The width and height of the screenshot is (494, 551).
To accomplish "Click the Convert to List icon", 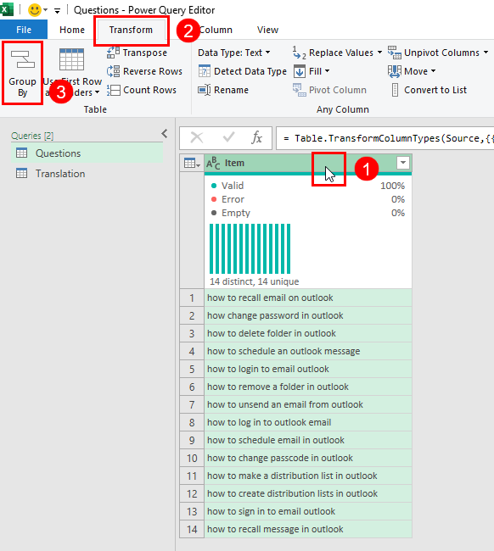I will coord(396,90).
